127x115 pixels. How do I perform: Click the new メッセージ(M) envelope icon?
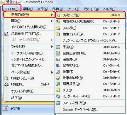[x=58, y=16]
